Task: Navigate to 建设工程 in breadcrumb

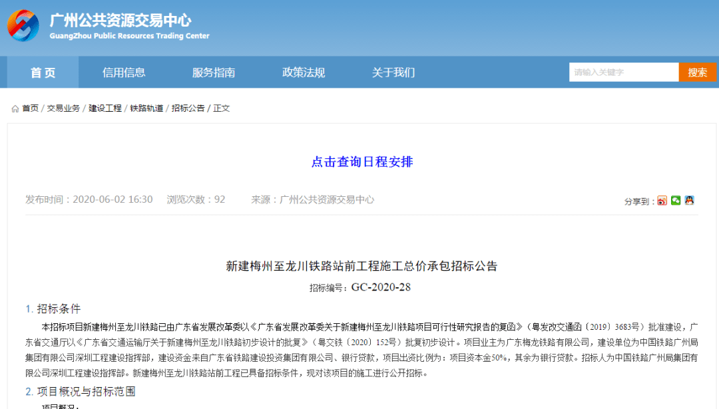Action: coord(105,108)
